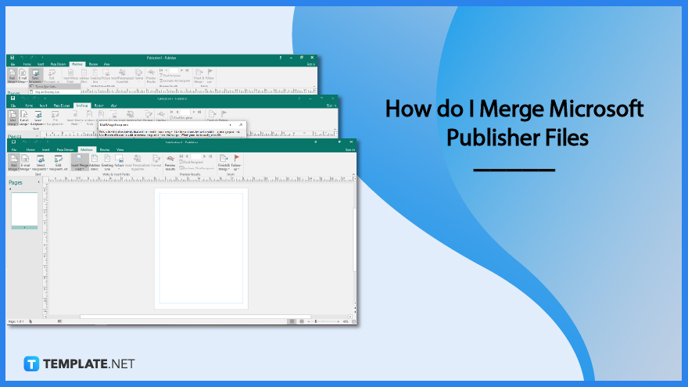Click Sign in link in top back window
Viewport: 688px width, 387px height.
point(310,64)
